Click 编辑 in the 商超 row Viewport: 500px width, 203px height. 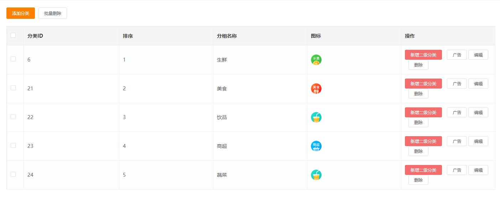(478, 141)
